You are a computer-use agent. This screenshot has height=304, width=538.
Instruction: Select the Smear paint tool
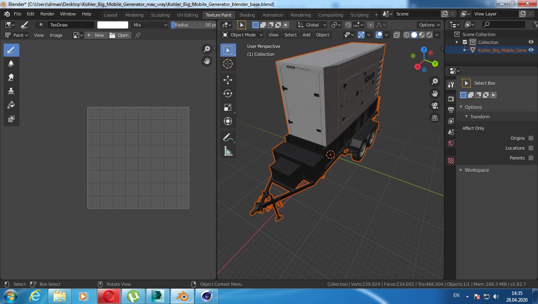click(x=11, y=77)
